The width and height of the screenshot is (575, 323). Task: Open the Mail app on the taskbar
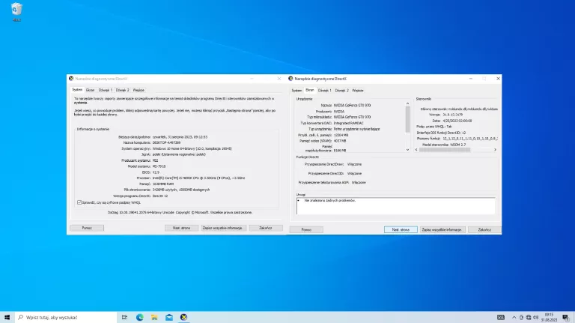pos(169,317)
